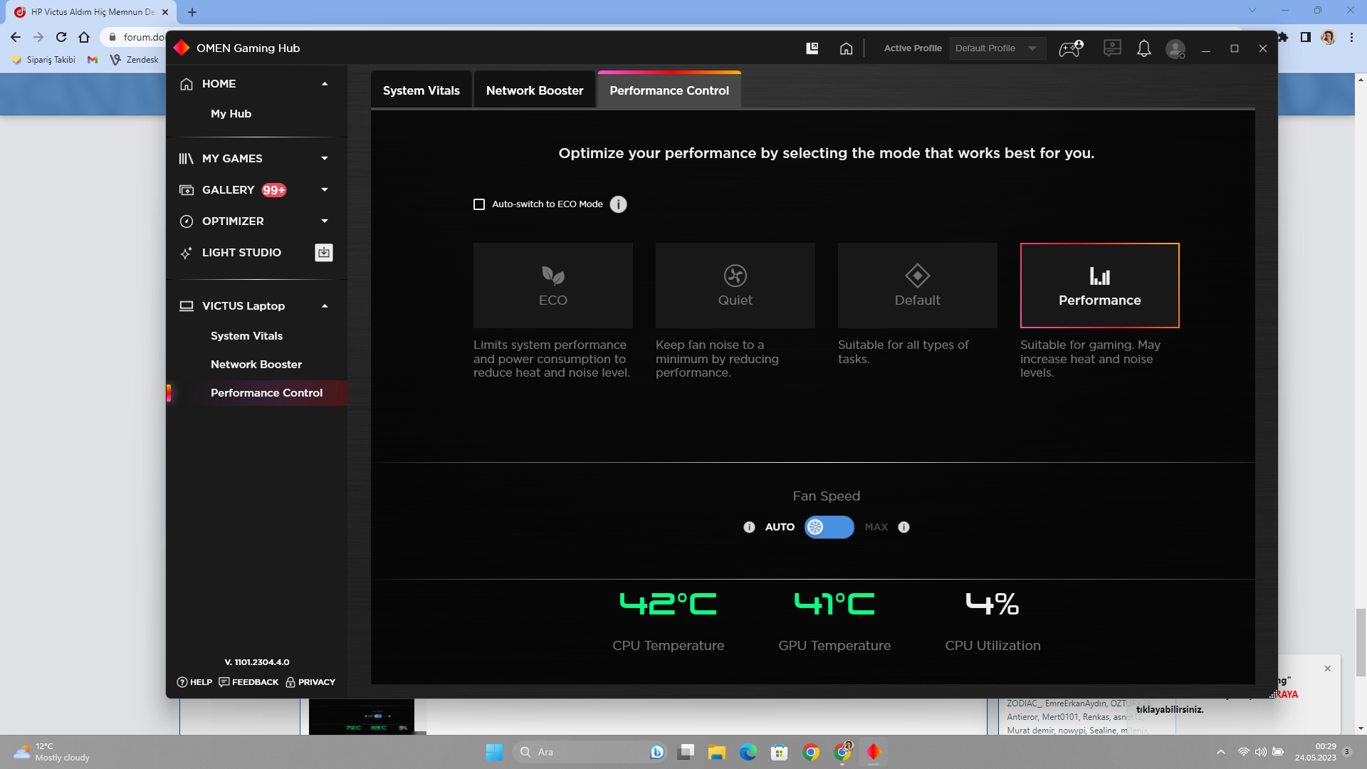This screenshot has width=1367, height=769.
Task: Expand the MY GAMES section
Action: click(x=325, y=159)
